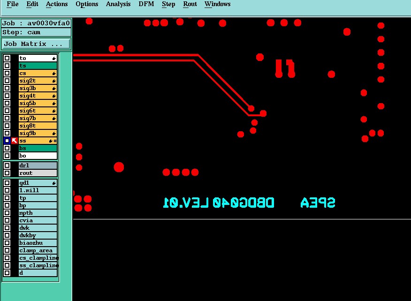Select the tp layer name
The width and height of the screenshot is (411, 301).
[38, 198]
